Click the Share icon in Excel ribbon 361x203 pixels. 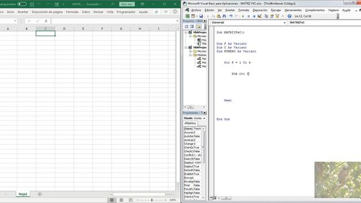[156, 12]
